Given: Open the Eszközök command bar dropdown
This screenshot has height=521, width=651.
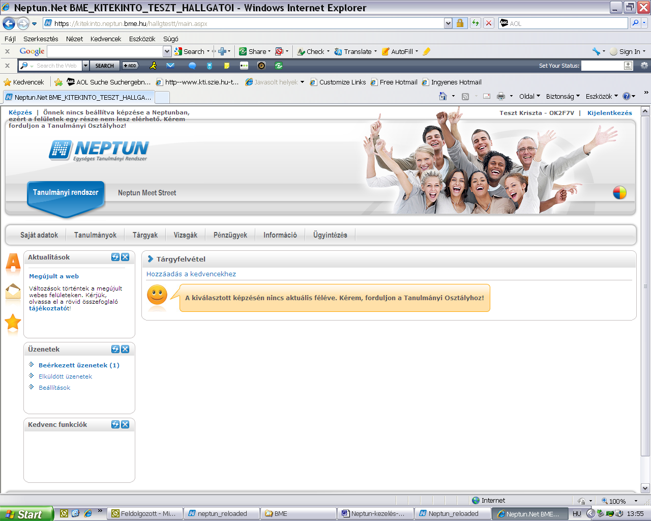Looking at the screenshot, I should pyautogui.click(x=602, y=96).
